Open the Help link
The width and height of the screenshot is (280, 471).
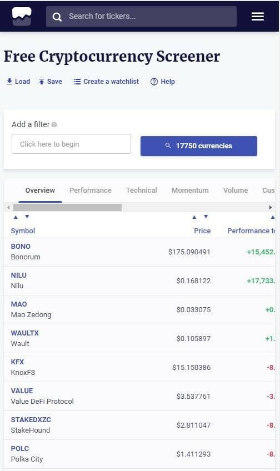[163, 82]
